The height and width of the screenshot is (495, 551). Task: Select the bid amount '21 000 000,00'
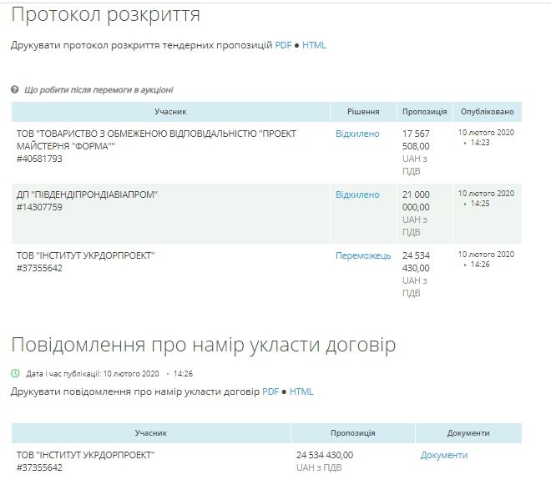[416, 201]
